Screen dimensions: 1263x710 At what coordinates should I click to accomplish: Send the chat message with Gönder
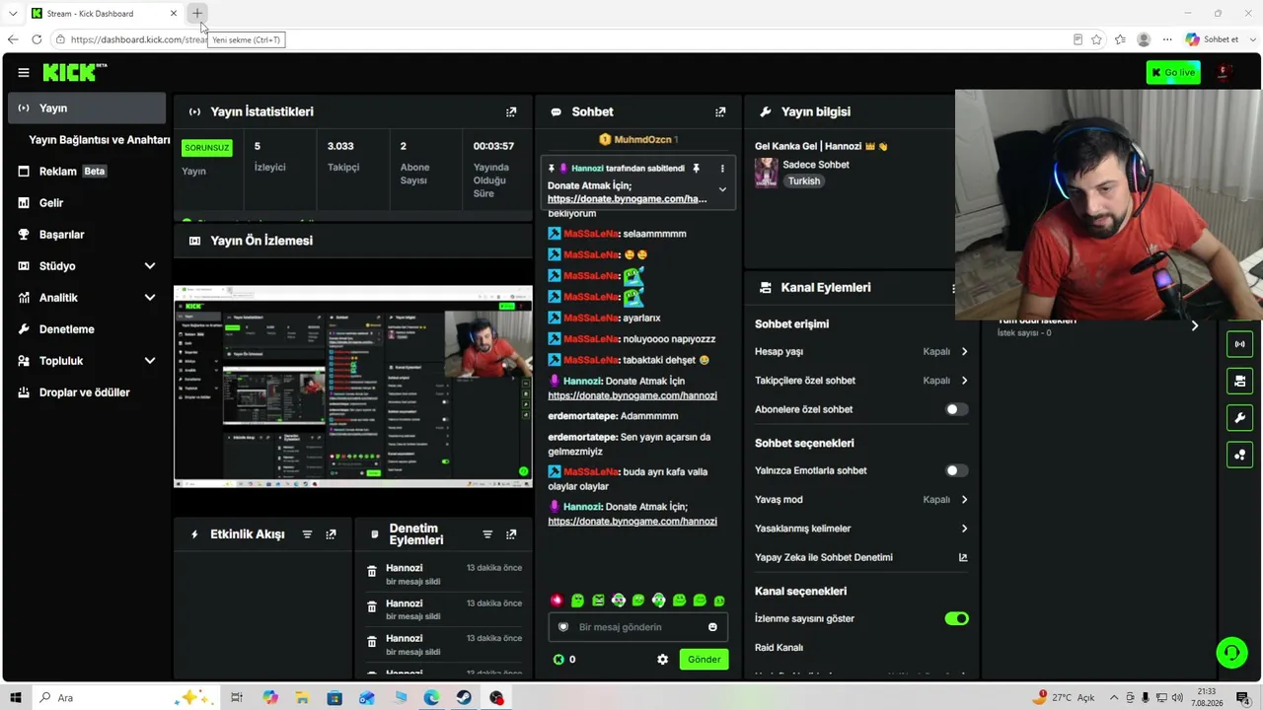704,660
